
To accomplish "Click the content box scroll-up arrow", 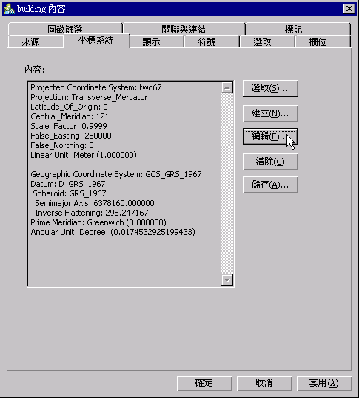I will (227, 87).
